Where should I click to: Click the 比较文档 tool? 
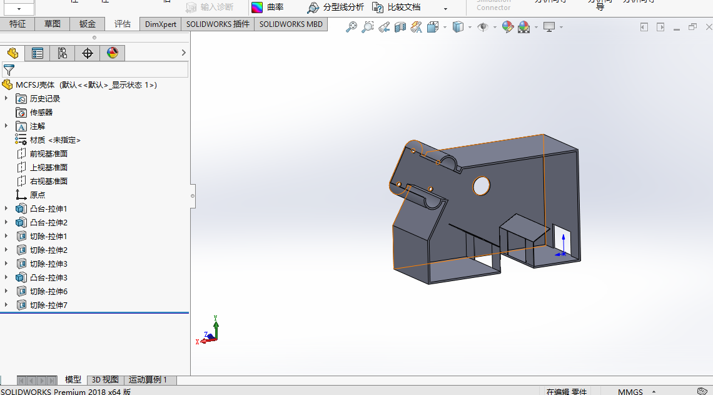(396, 8)
